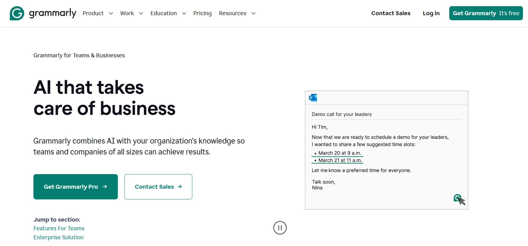Click the 'Demo call for your leaders' subject
The image size is (528, 246).
click(342, 114)
